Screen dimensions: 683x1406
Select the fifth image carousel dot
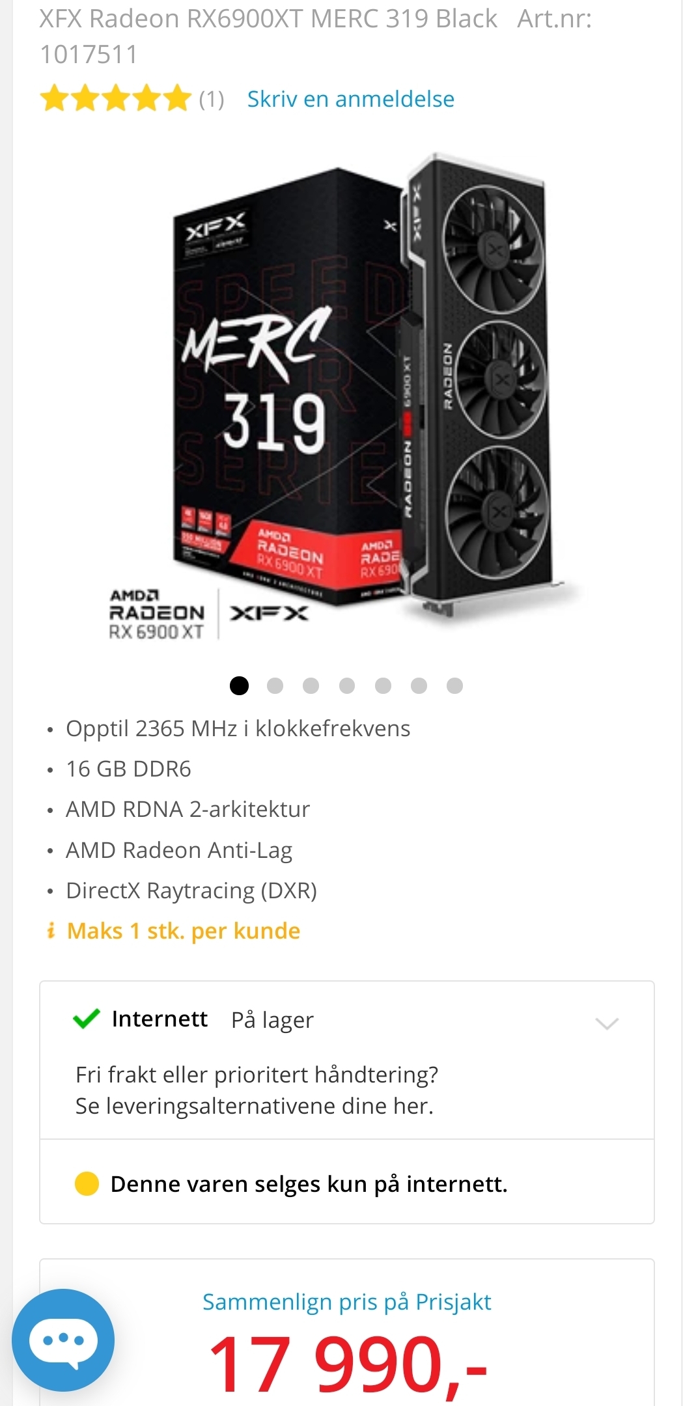(383, 685)
